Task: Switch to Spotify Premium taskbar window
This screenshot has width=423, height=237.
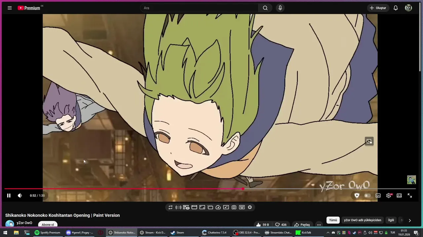Action: (x=48, y=233)
